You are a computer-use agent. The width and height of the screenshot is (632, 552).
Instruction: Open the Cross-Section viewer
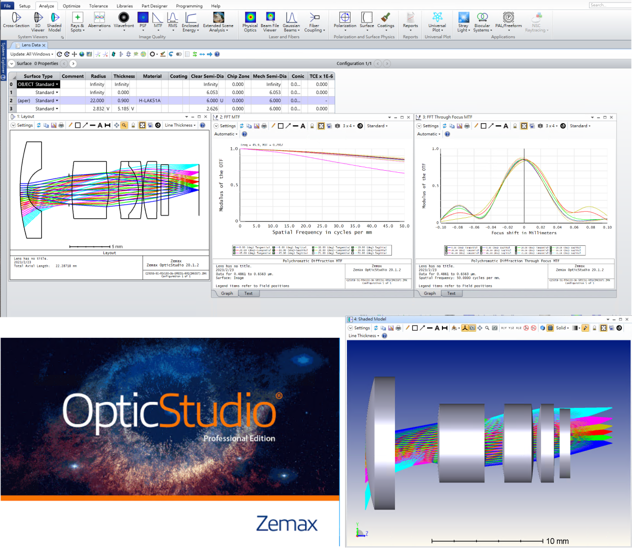tap(16, 21)
